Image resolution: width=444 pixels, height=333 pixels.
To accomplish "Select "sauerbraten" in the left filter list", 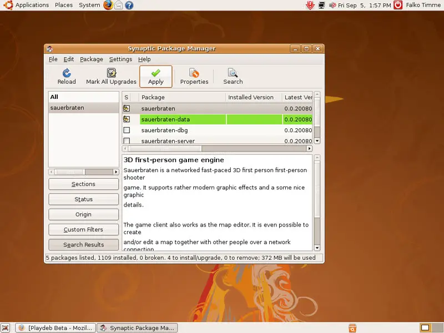I will point(84,108).
